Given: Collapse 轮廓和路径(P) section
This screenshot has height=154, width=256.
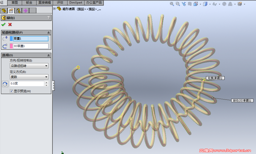Looking at the screenshot, I should click(x=48, y=33).
